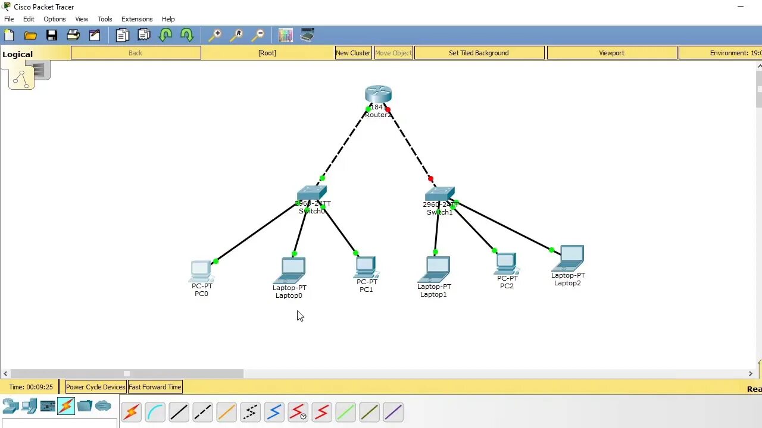Click the green Redo arrow

tap(187, 35)
